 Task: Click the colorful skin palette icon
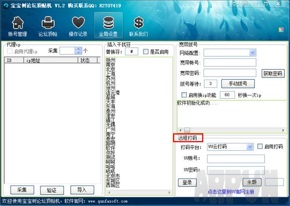point(281,30)
